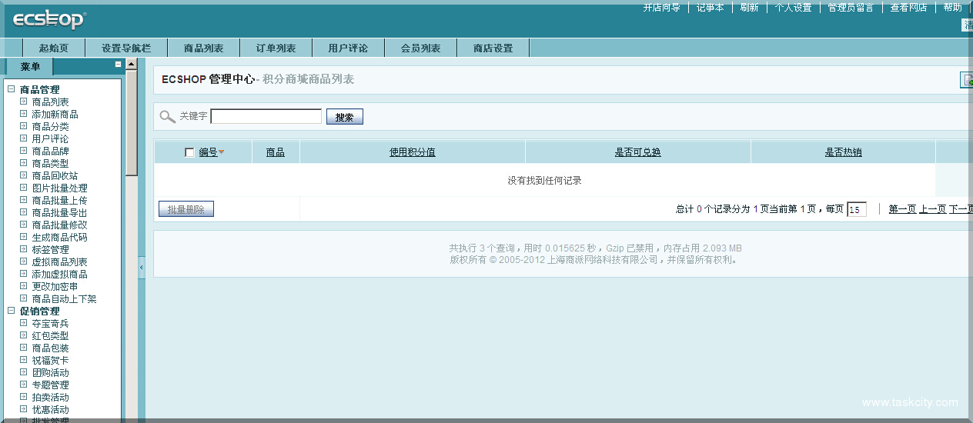Open 商品批量导出 in sidebar
Viewport: 973px width, 423px height.
[x=59, y=212]
